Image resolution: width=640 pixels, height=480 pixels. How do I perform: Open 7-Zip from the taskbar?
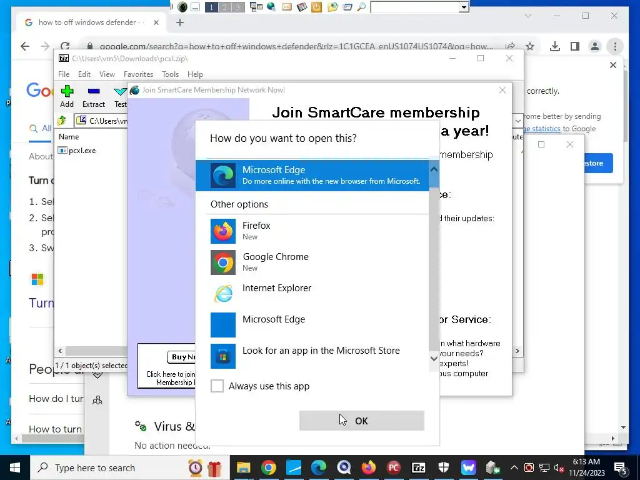[x=418, y=467]
